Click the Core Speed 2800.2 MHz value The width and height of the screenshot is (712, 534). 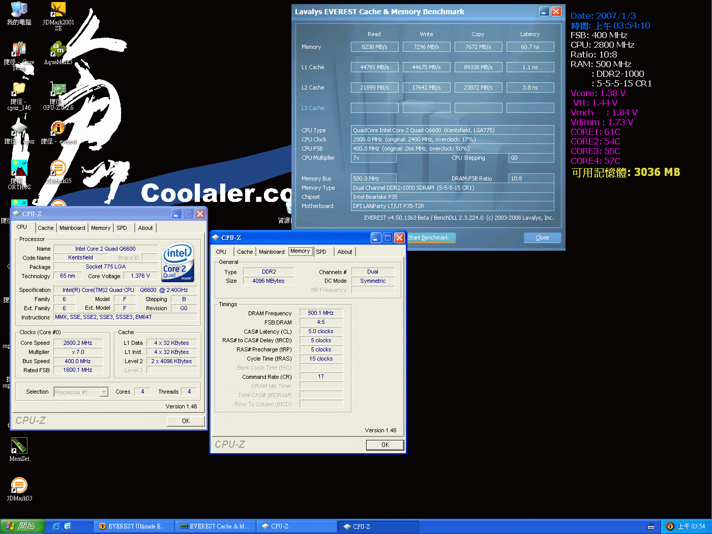tap(78, 343)
